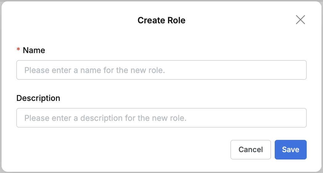Click the X icon beside the title
This screenshot has width=323, height=173.
(x=300, y=20)
